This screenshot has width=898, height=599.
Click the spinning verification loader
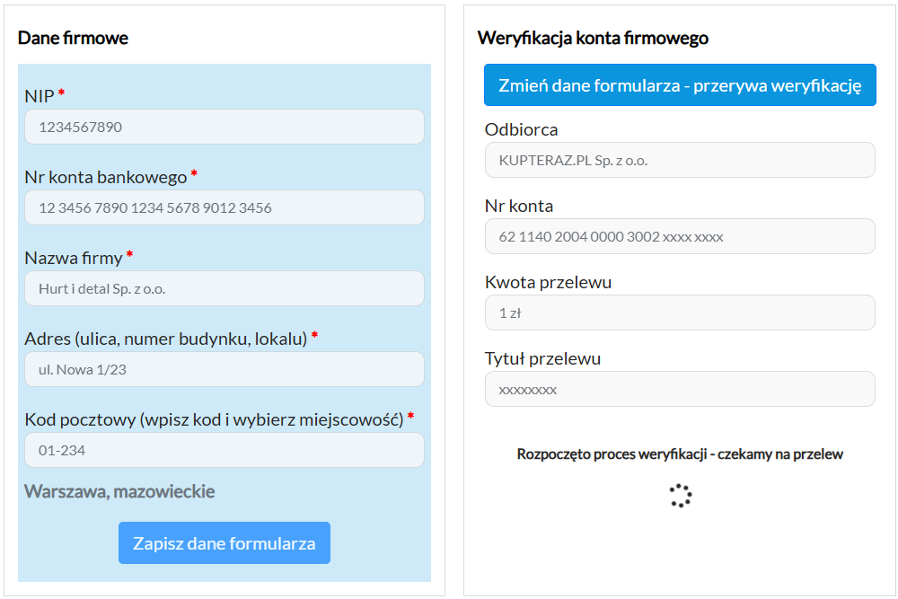[x=680, y=495]
